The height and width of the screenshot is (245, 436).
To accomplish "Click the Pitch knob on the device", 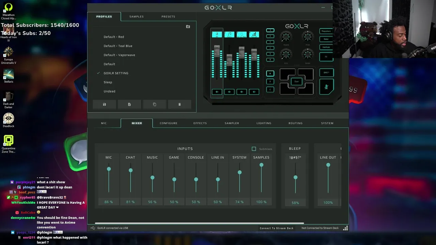I will pyautogui.click(x=308, y=37).
